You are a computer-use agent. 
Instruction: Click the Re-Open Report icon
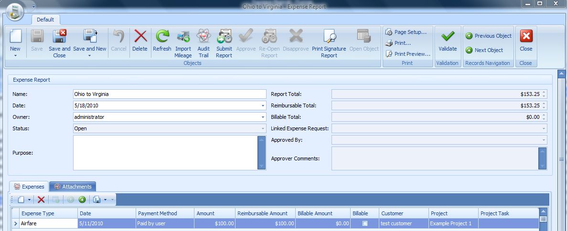pyautogui.click(x=269, y=36)
